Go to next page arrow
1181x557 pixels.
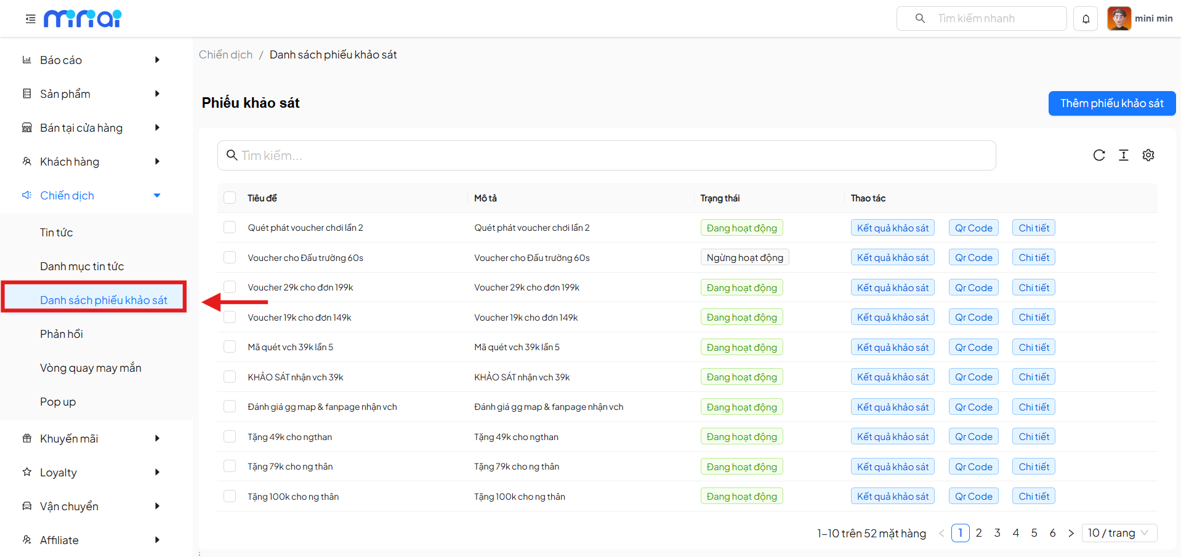click(x=1071, y=533)
